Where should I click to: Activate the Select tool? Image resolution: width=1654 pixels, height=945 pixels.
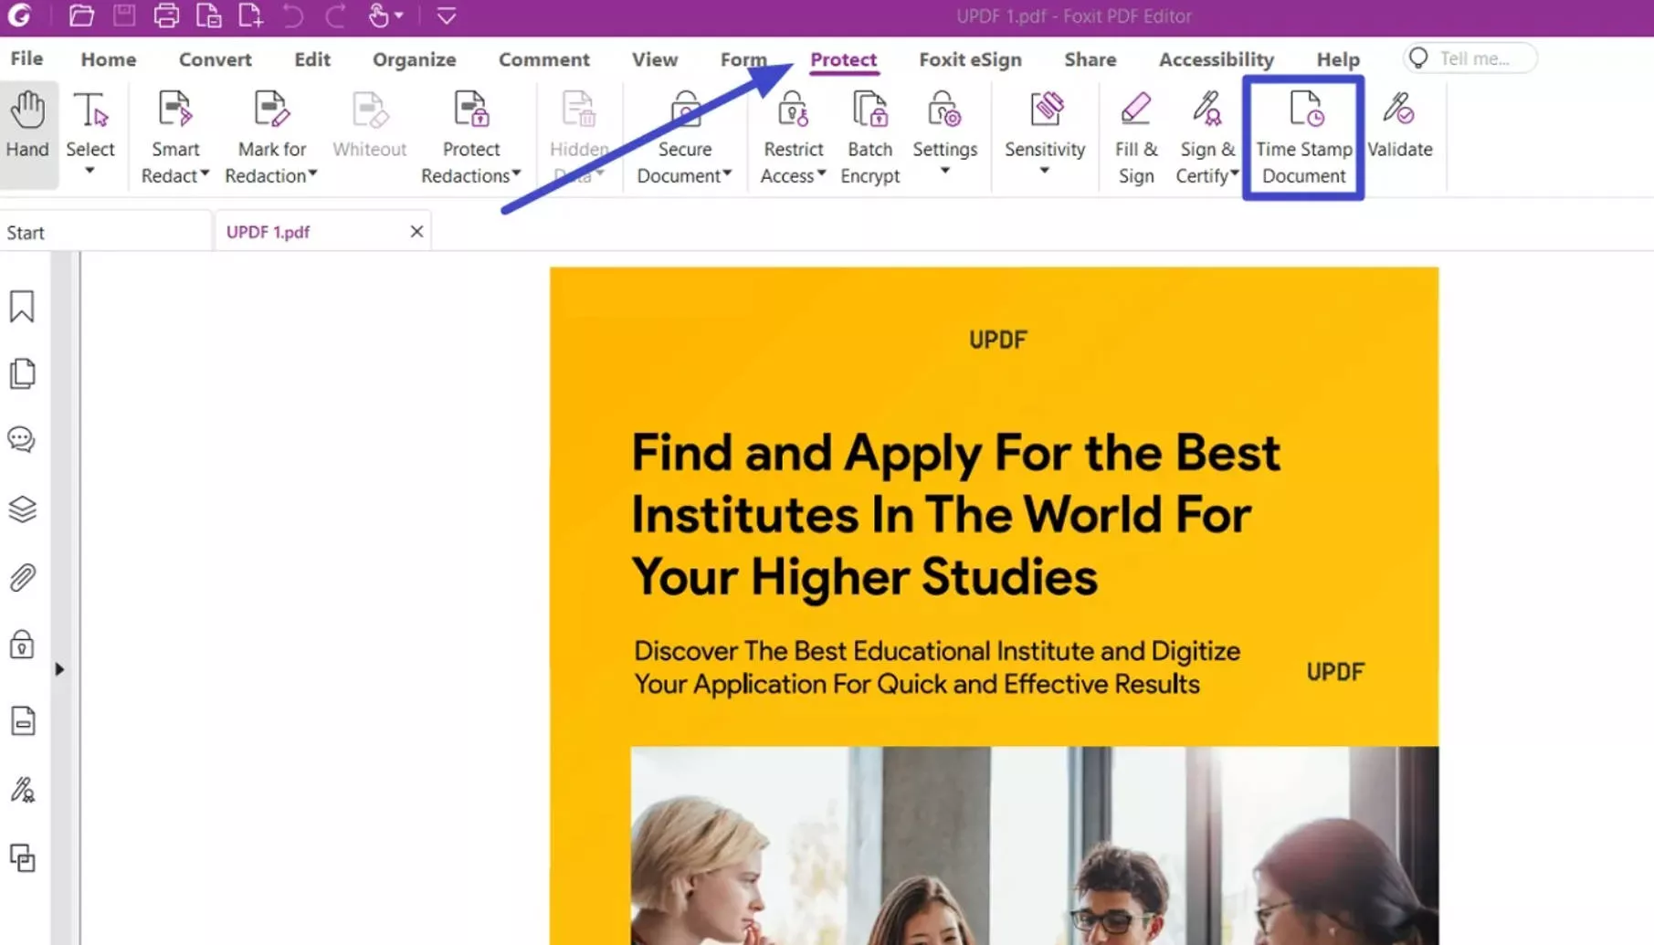pyautogui.click(x=90, y=125)
